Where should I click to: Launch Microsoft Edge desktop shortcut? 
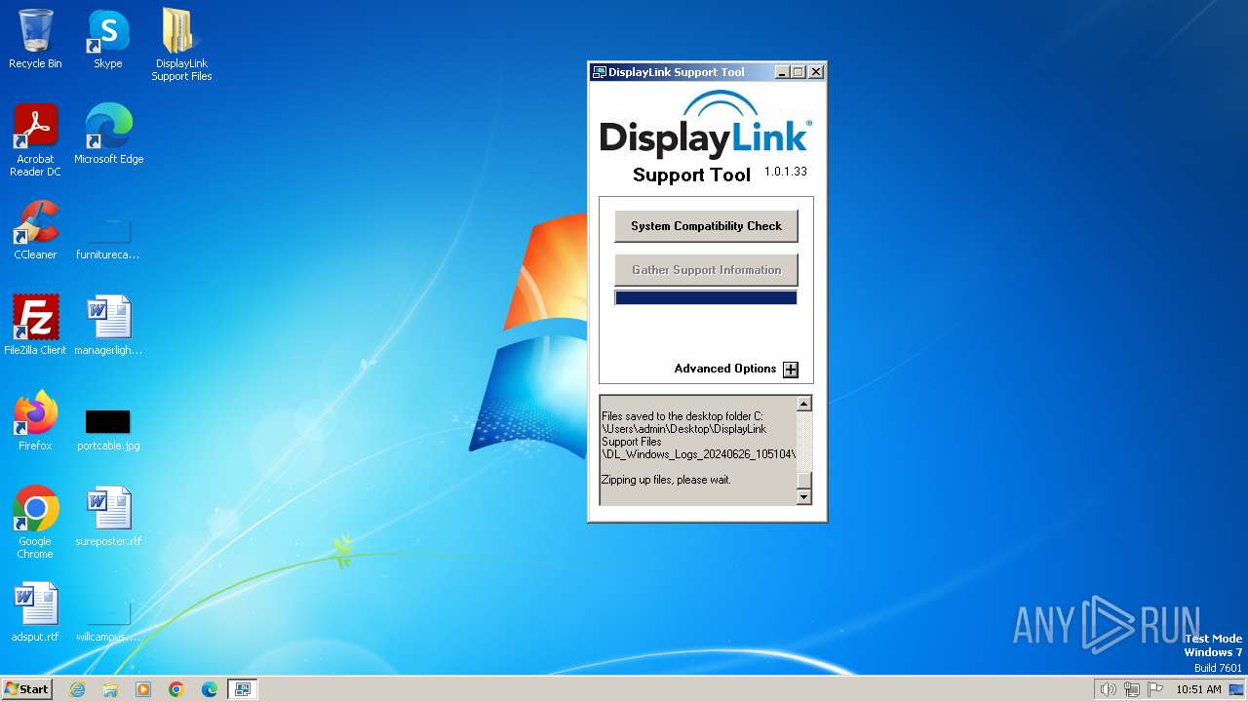[x=108, y=135]
